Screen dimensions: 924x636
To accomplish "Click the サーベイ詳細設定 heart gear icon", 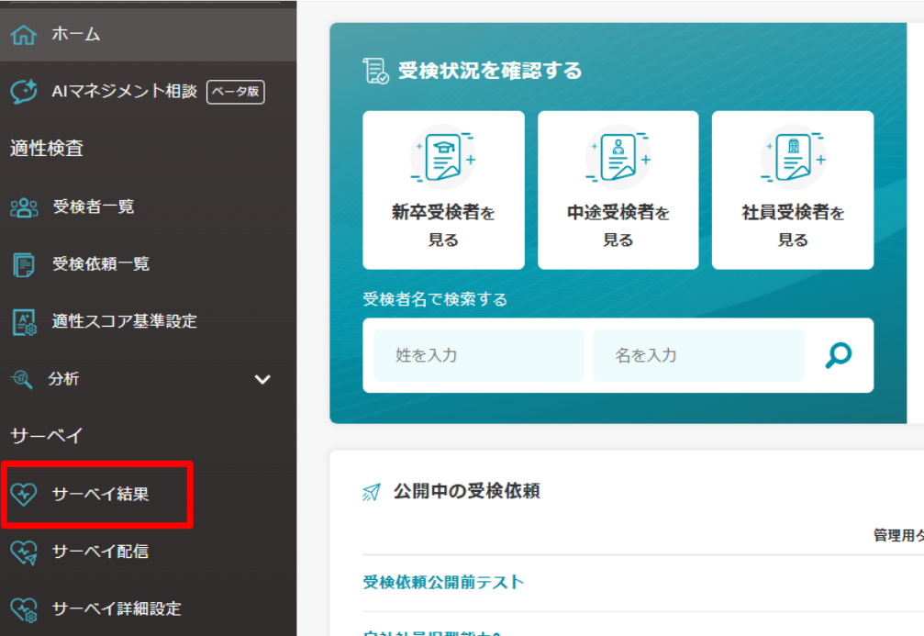I will [24, 608].
